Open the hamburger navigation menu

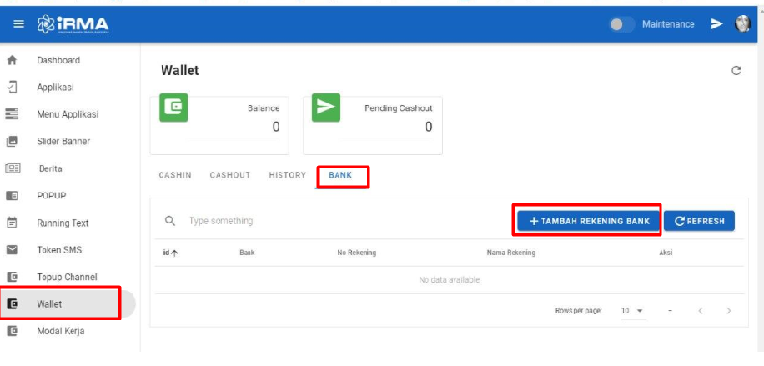point(18,24)
